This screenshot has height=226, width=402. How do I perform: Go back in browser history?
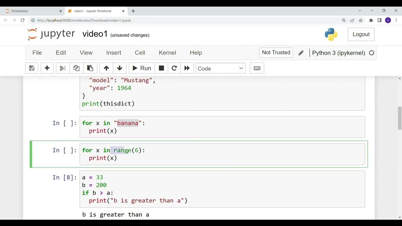tap(6, 20)
